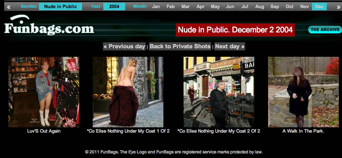342x158 pixels.
Task: Switch to the Mar month
Action: 185,7
